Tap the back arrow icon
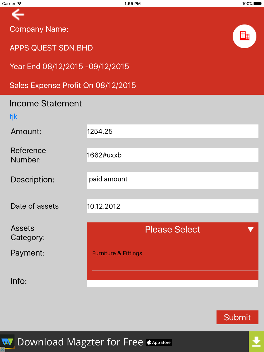Viewport: 264px width, 352px height. pyautogui.click(x=18, y=14)
